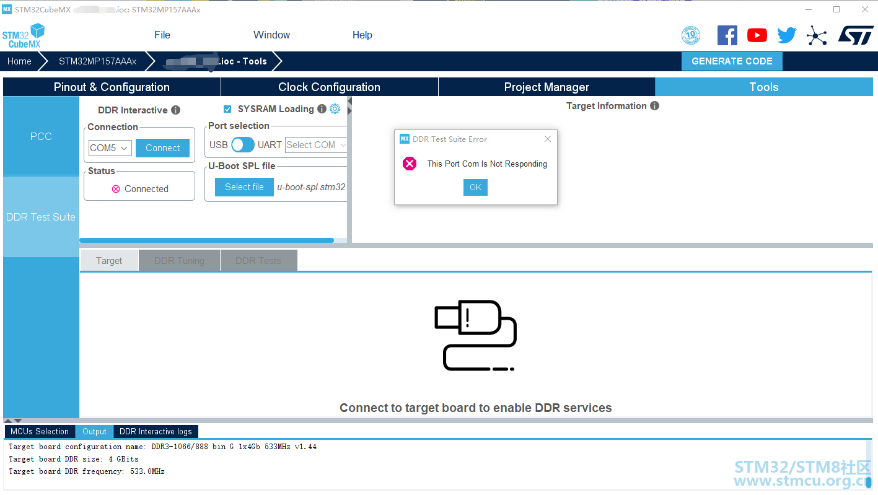This screenshot has width=878, height=495.
Task: Show info for Target Information
Action: [654, 106]
